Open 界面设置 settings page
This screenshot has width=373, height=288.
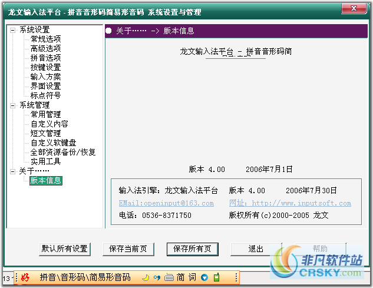click(46, 87)
